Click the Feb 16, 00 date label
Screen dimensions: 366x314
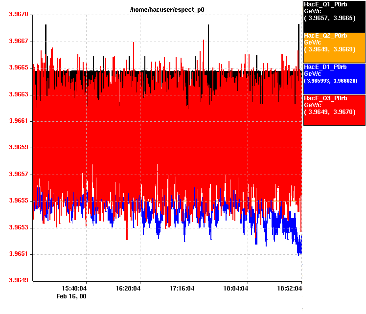click(x=71, y=296)
